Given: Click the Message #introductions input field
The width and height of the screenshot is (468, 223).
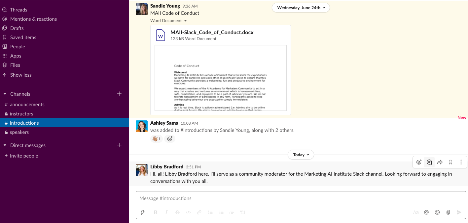Looking at the screenshot, I should click(x=301, y=199).
